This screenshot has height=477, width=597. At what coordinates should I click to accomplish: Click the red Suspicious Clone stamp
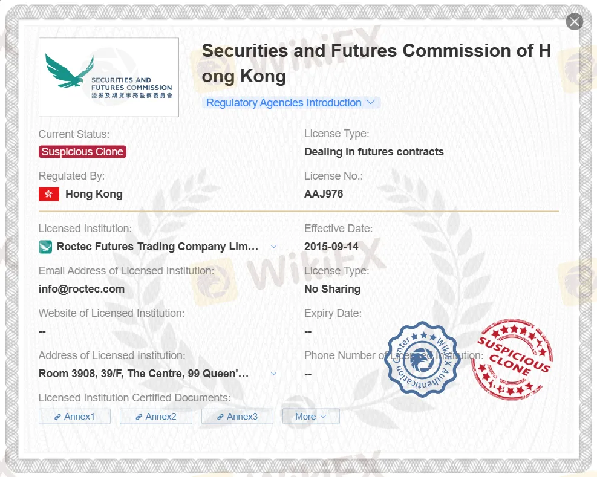click(512, 359)
